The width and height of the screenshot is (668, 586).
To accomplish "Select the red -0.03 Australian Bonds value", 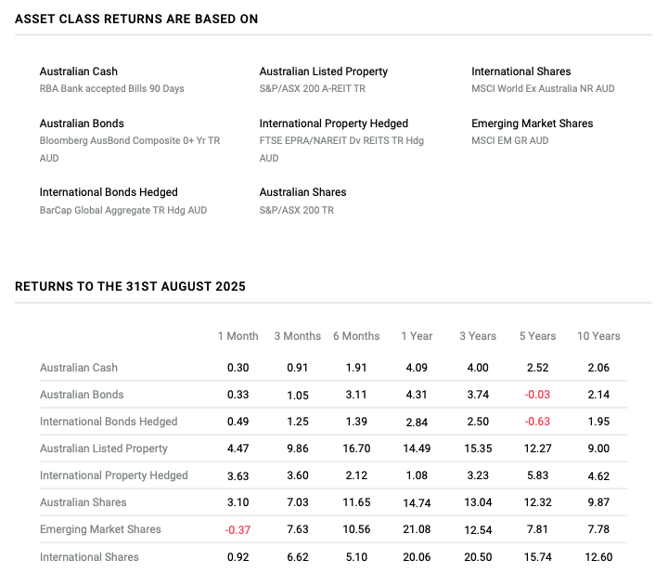I will pos(537,395).
